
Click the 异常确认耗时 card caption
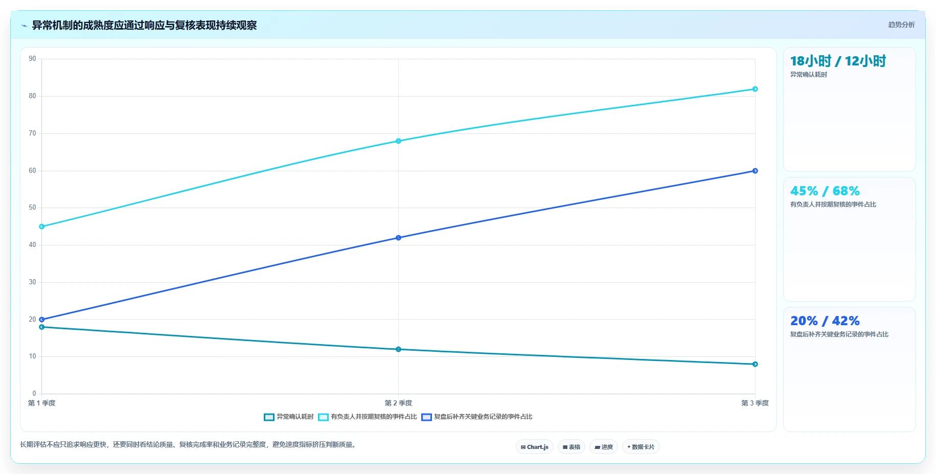809,75
